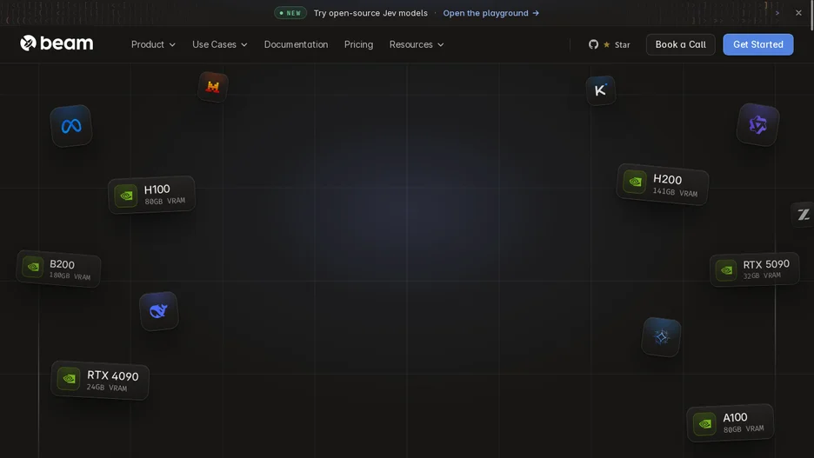The image size is (814, 458).
Task: Click the Book a Call button
Action: tap(681, 44)
